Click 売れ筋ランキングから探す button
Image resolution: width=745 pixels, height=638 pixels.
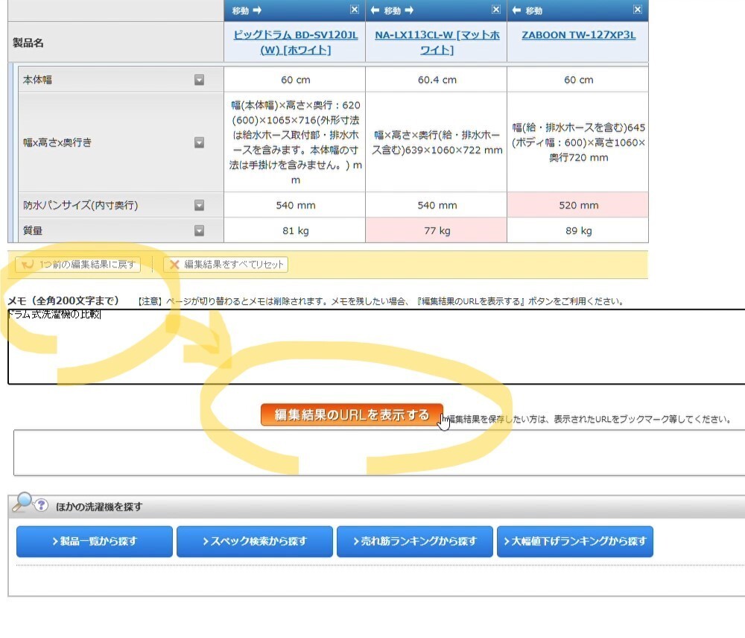tap(415, 542)
